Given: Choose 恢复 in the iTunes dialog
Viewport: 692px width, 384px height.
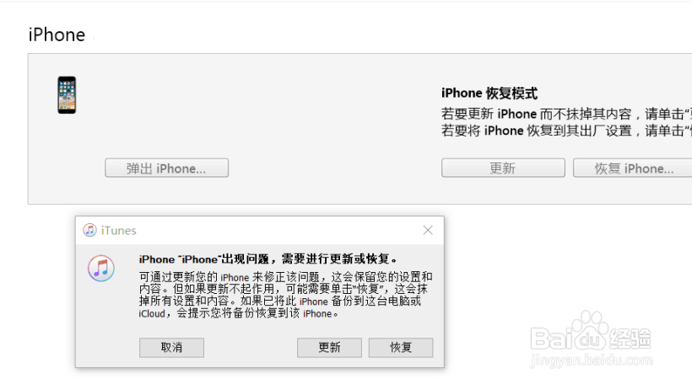Looking at the screenshot, I should click(401, 348).
